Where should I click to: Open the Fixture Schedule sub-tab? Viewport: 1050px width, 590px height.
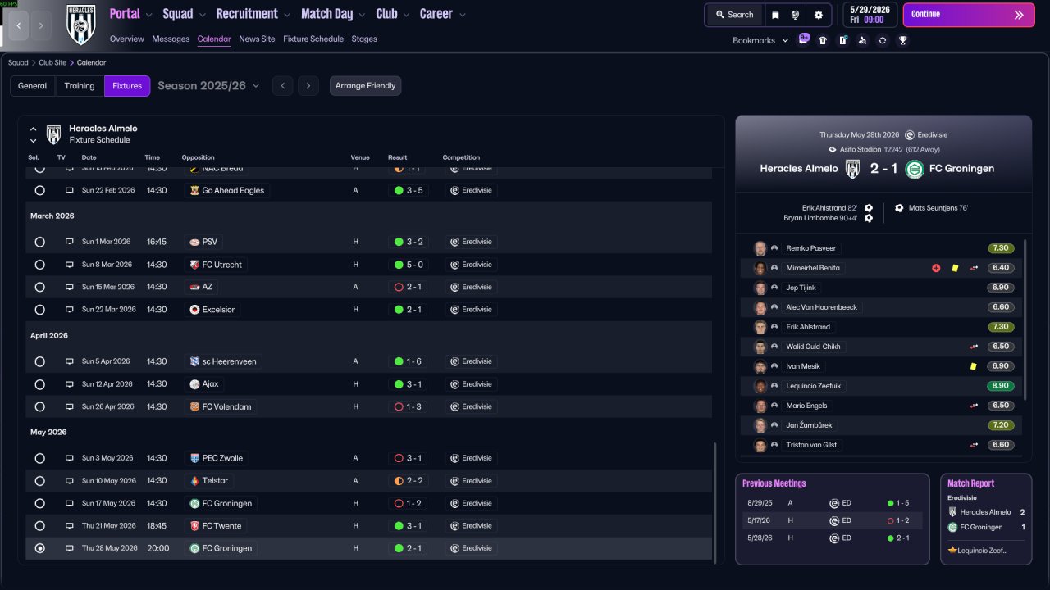pyautogui.click(x=313, y=39)
